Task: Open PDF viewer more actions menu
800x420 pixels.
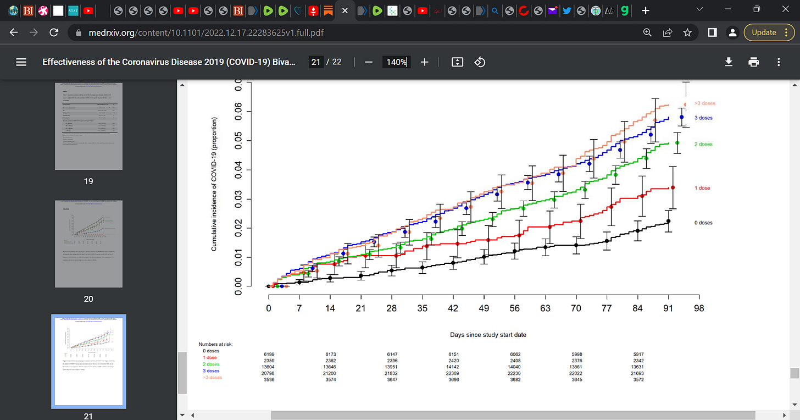Action: coord(779,62)
